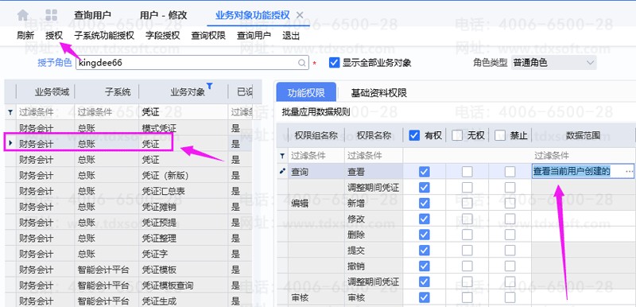This screenshot has height=307, width=636.
Task: Click the search icon in role field
Action: coord(302,63)
